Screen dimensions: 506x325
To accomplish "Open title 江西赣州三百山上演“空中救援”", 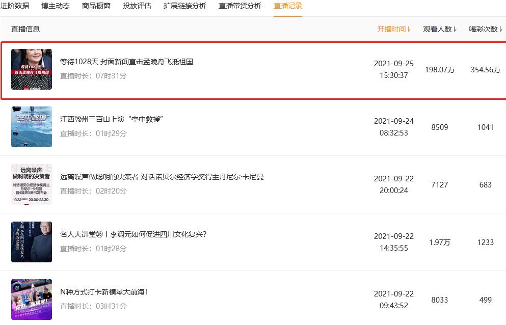I will [112, 119].
